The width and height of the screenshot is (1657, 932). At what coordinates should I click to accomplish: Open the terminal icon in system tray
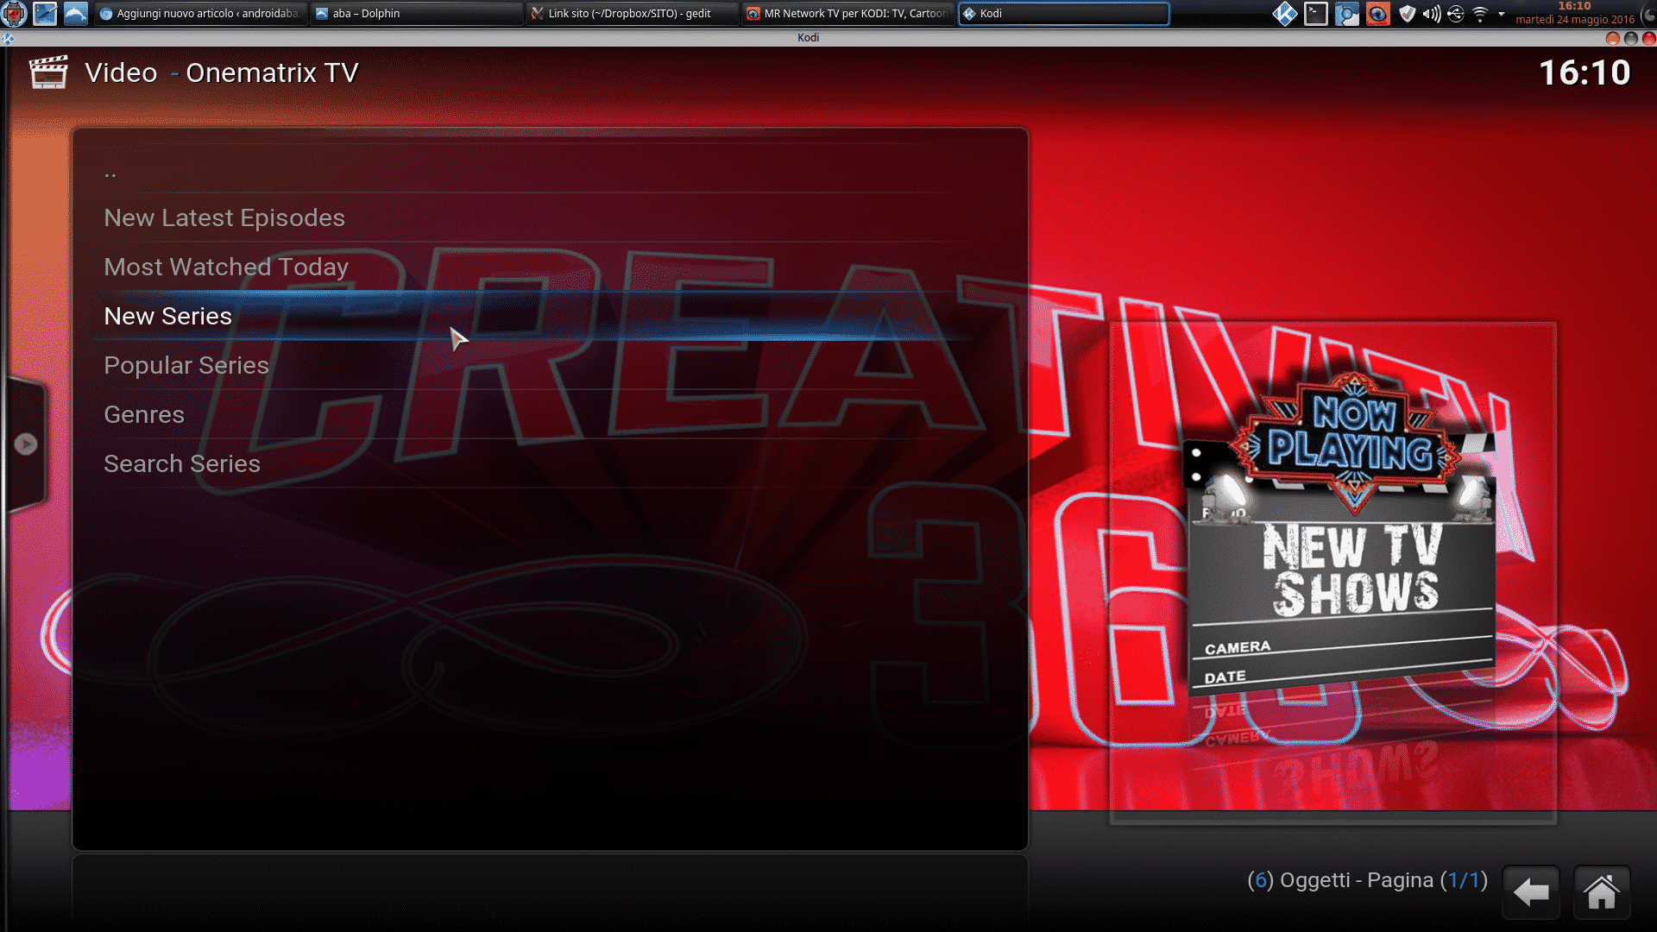point(1316,13)
